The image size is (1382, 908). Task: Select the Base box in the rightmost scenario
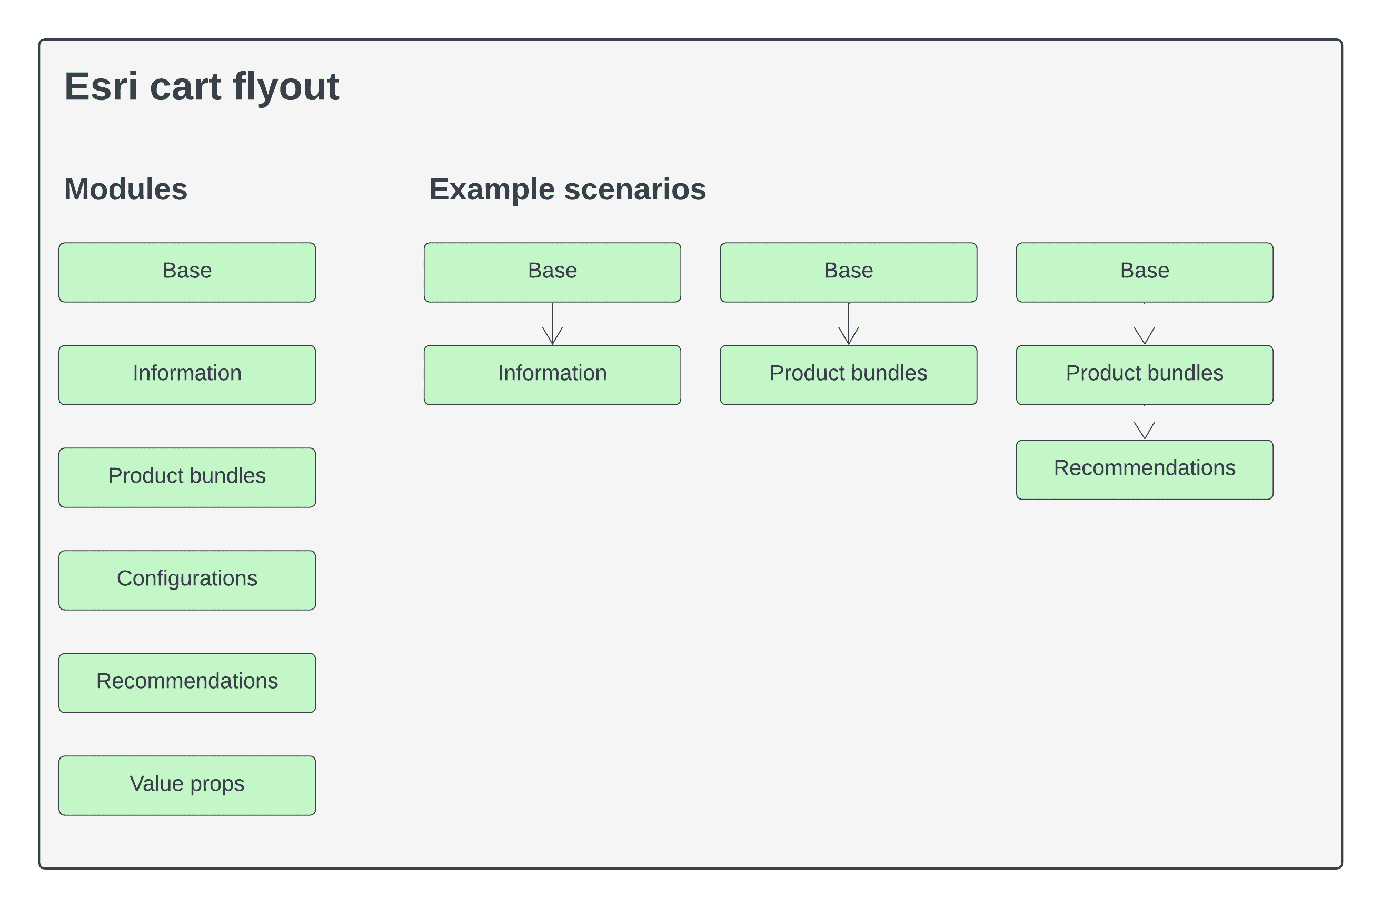pos(1145,272)
